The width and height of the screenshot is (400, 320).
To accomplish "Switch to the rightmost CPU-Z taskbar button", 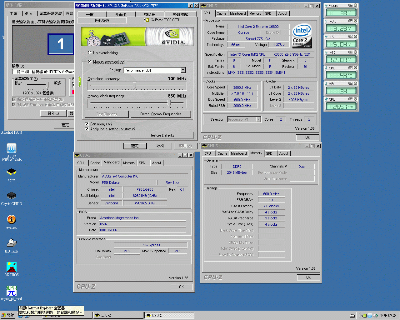I will (169, 315).
